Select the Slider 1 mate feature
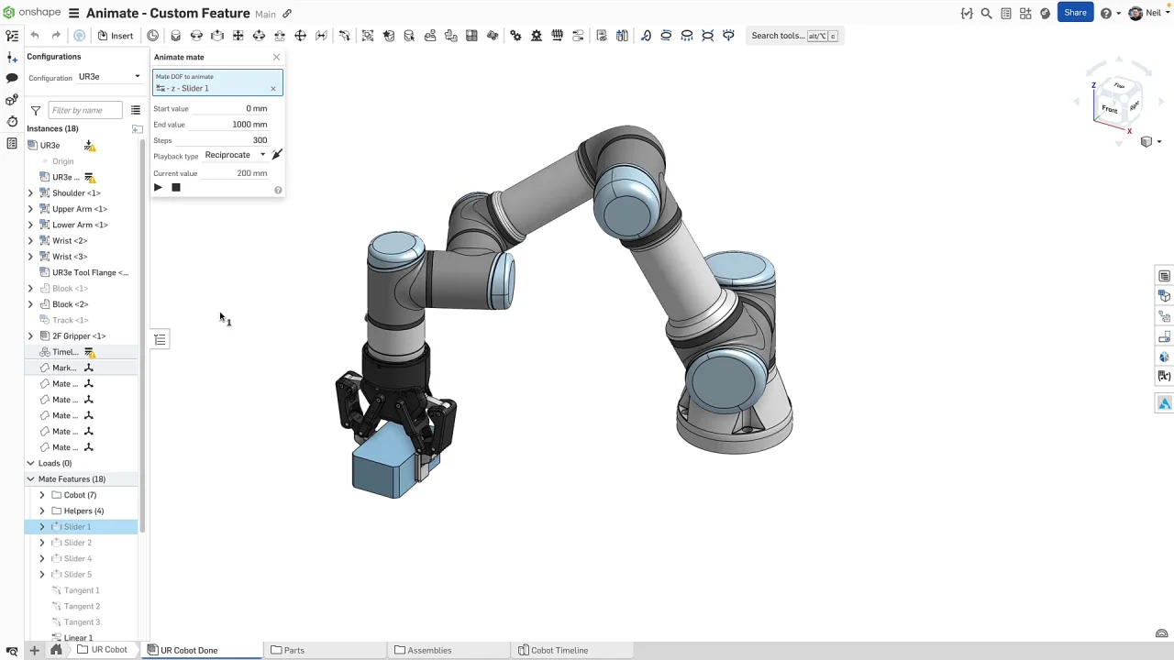Screen dimensions: 1174x660 click(x=77, y=527)
